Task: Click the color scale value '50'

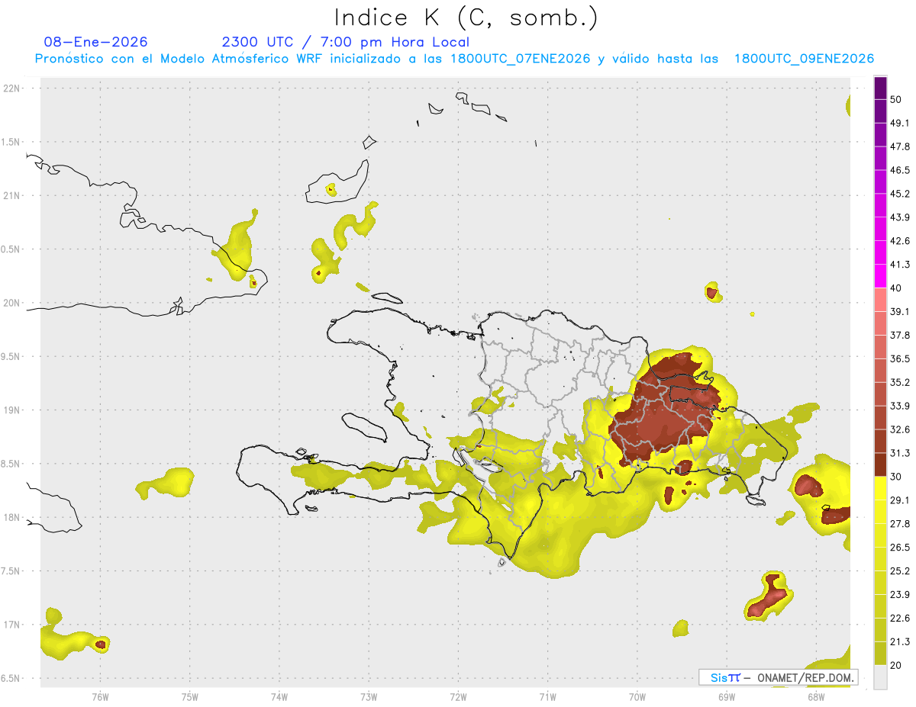Action: click(x=896, y=99)
